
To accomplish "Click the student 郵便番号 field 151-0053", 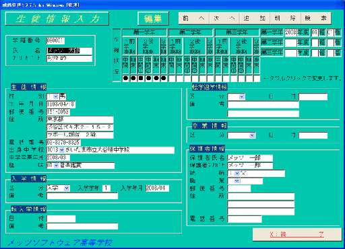I will [x=59, y=112].
